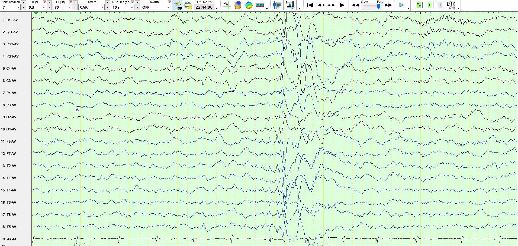This screenshot has width=518, height=246.
Task: Click the HF(Hz) up stepper arrow
Action: (75, 2)
